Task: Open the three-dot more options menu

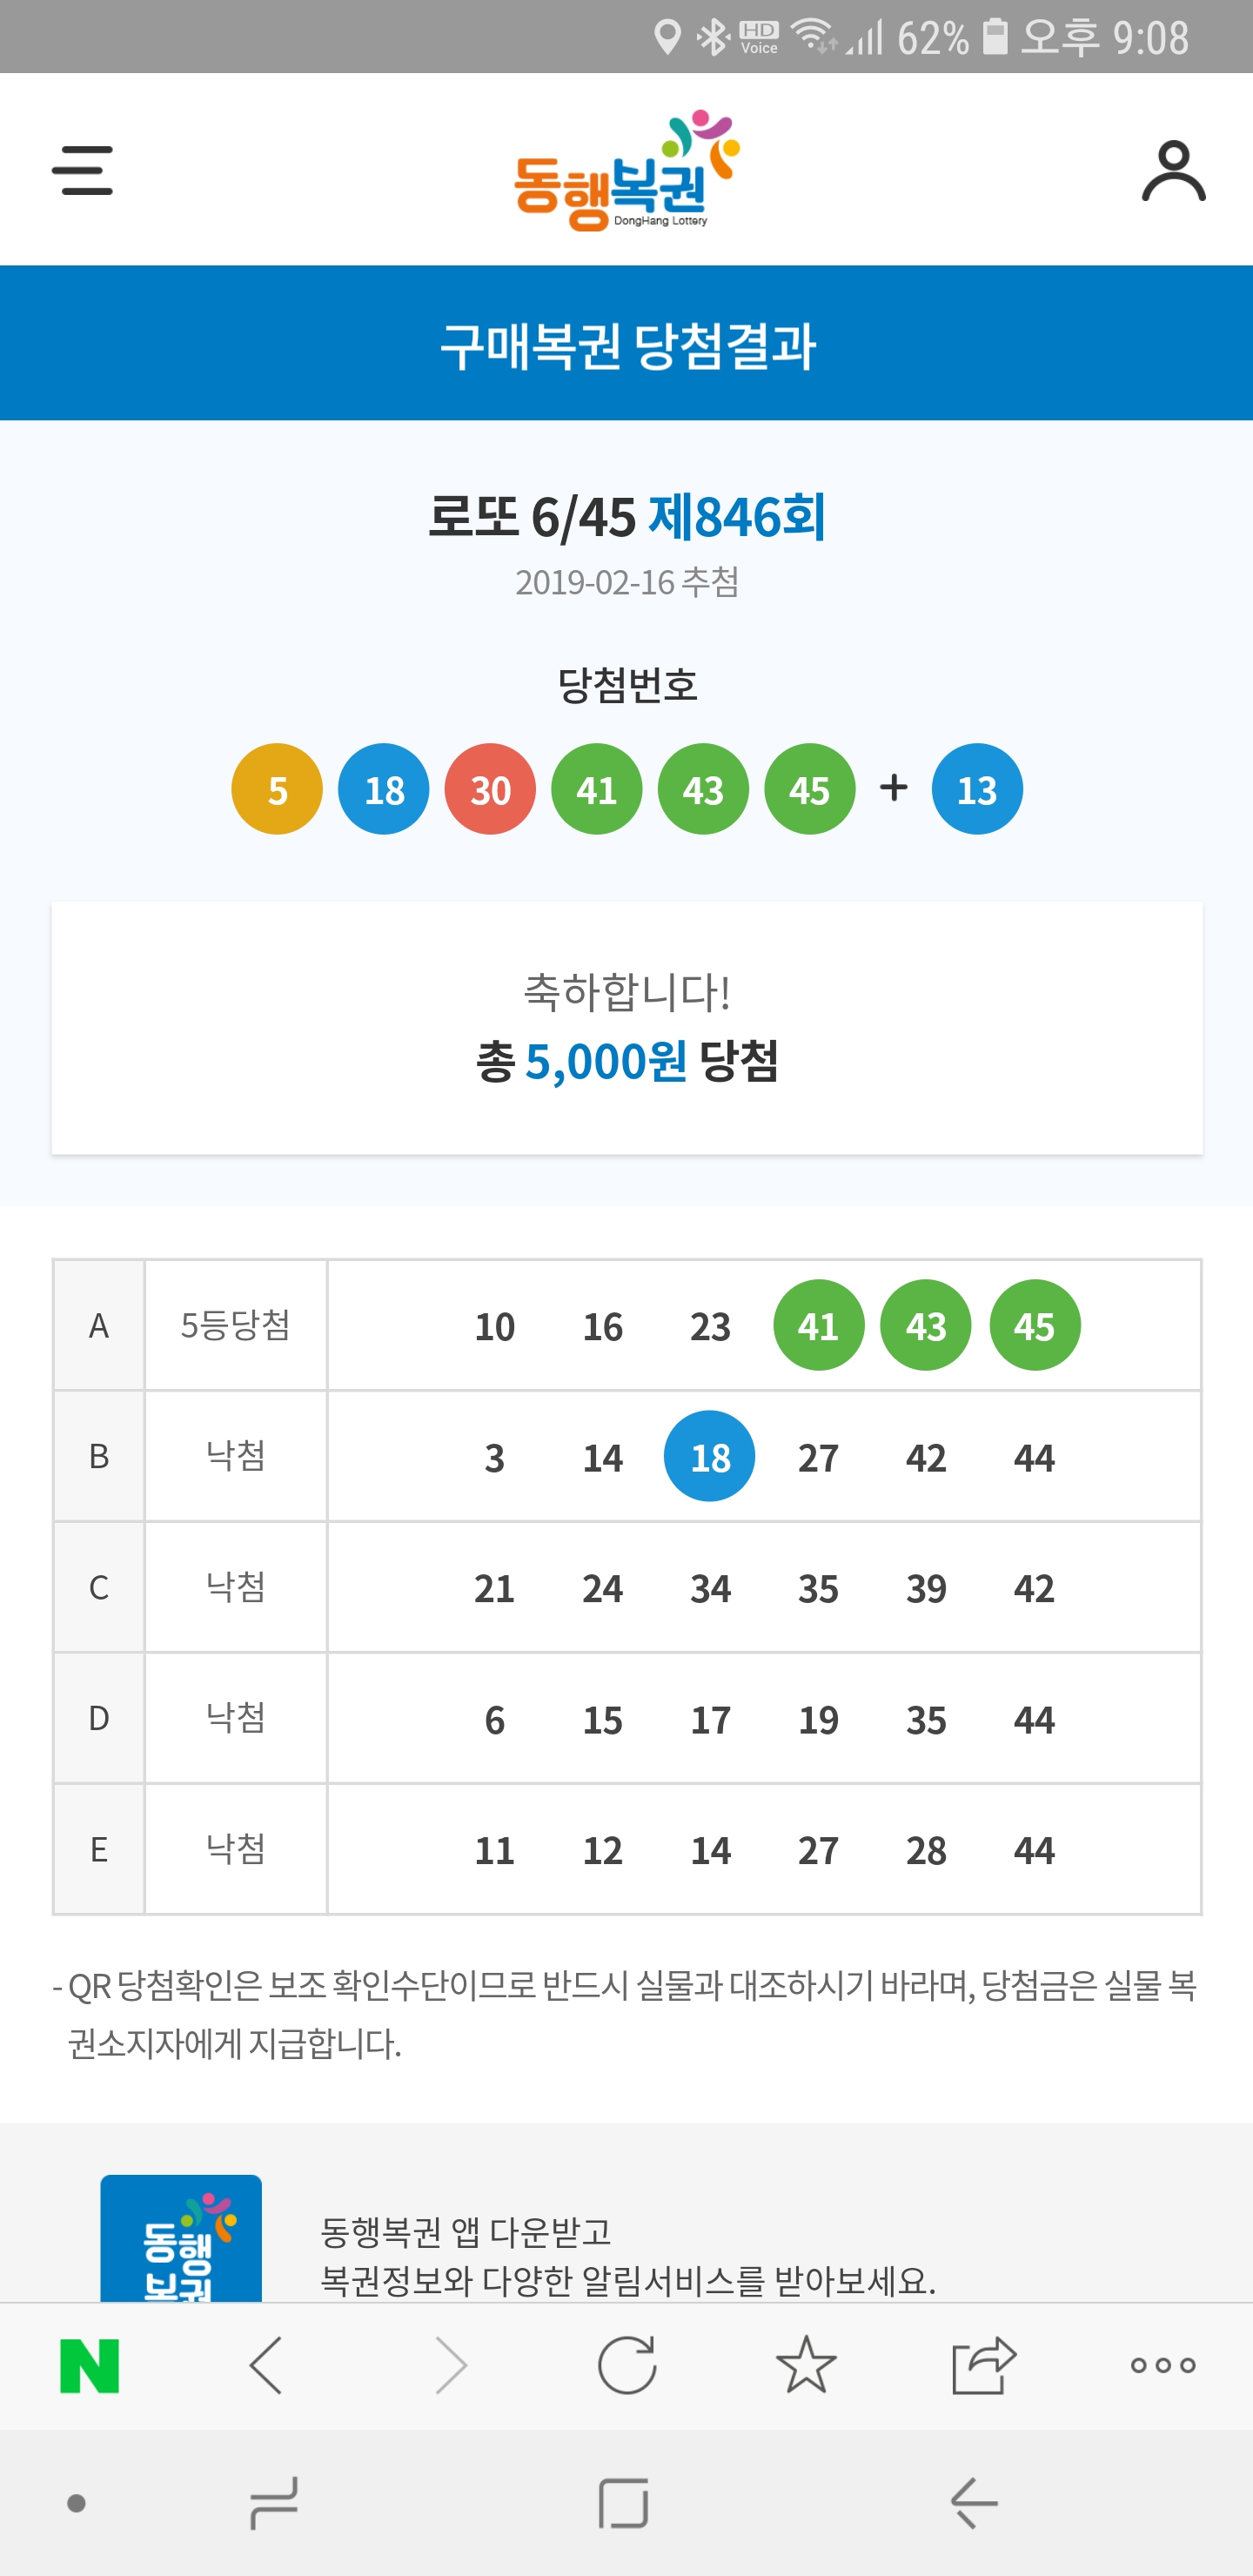Action: click(1163, 2365)
